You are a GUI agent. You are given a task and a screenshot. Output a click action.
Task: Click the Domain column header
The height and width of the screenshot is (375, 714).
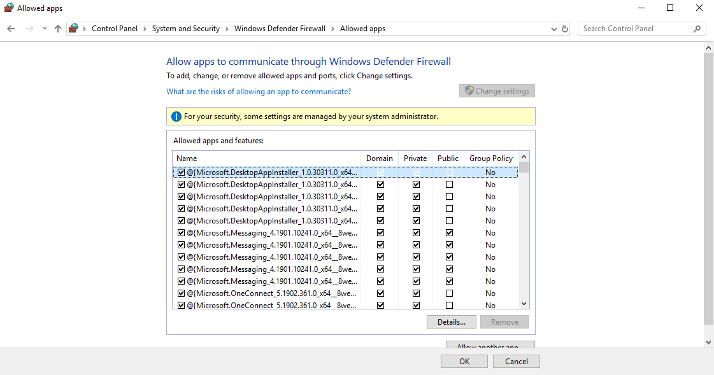click(380, 159)
